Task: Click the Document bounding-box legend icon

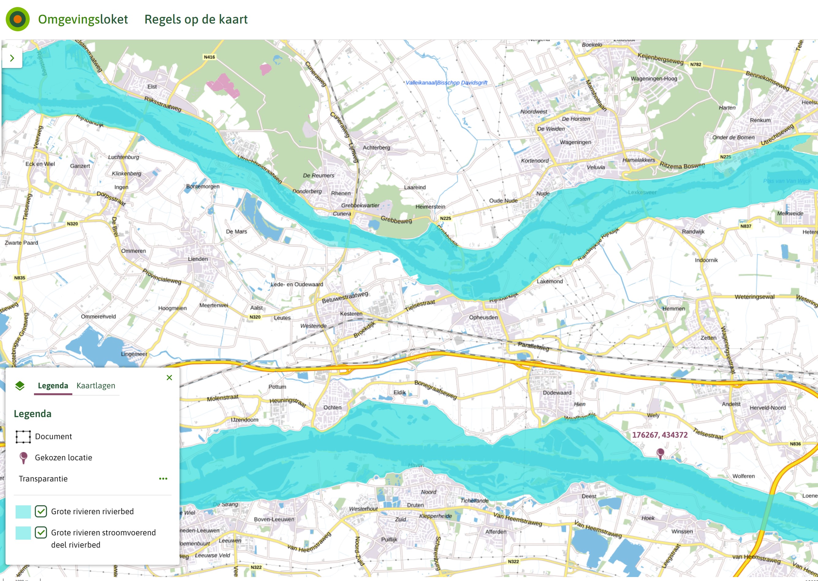Action: [23, 436]
